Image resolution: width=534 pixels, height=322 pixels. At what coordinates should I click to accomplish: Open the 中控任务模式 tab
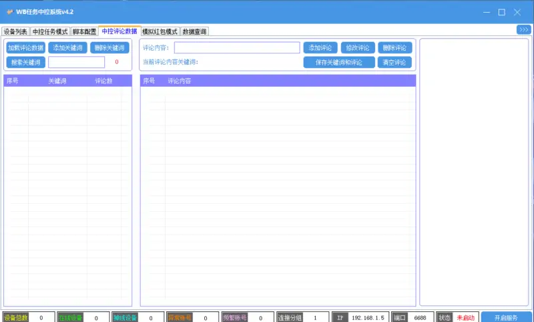[50, 31]
